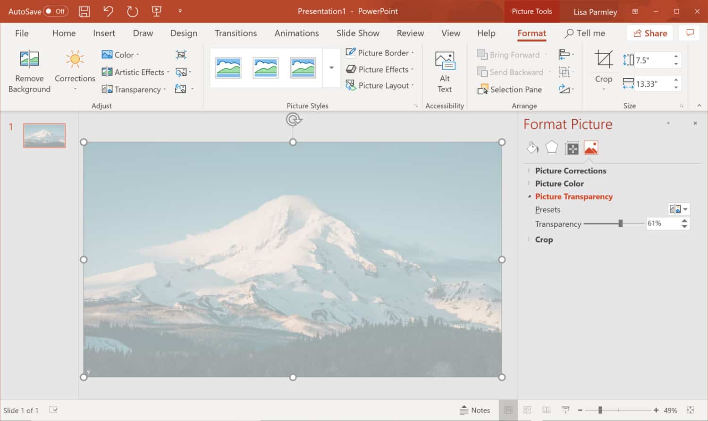Open the Corrections adjustments
The image size is (708, 421).
(74, 71)
